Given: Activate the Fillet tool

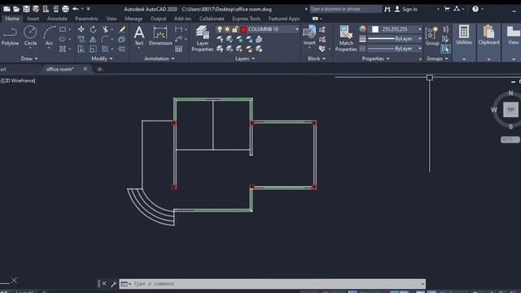Looking at the screenshot, I should pos(105,39).
